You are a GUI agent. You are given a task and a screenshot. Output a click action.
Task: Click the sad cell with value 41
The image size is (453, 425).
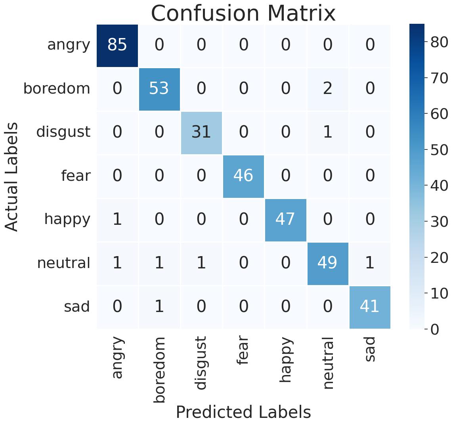[370, 307]
